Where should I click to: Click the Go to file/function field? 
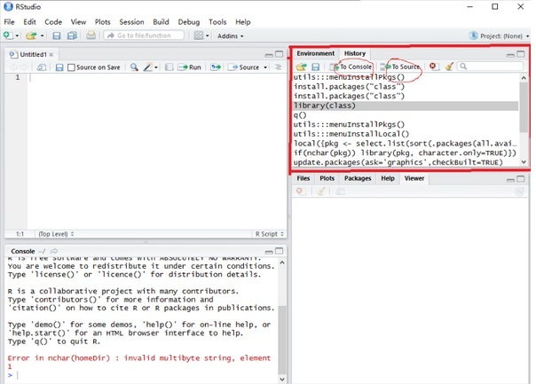click(144, 35)
